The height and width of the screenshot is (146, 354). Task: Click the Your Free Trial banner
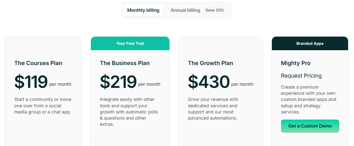tap(130, 44)
